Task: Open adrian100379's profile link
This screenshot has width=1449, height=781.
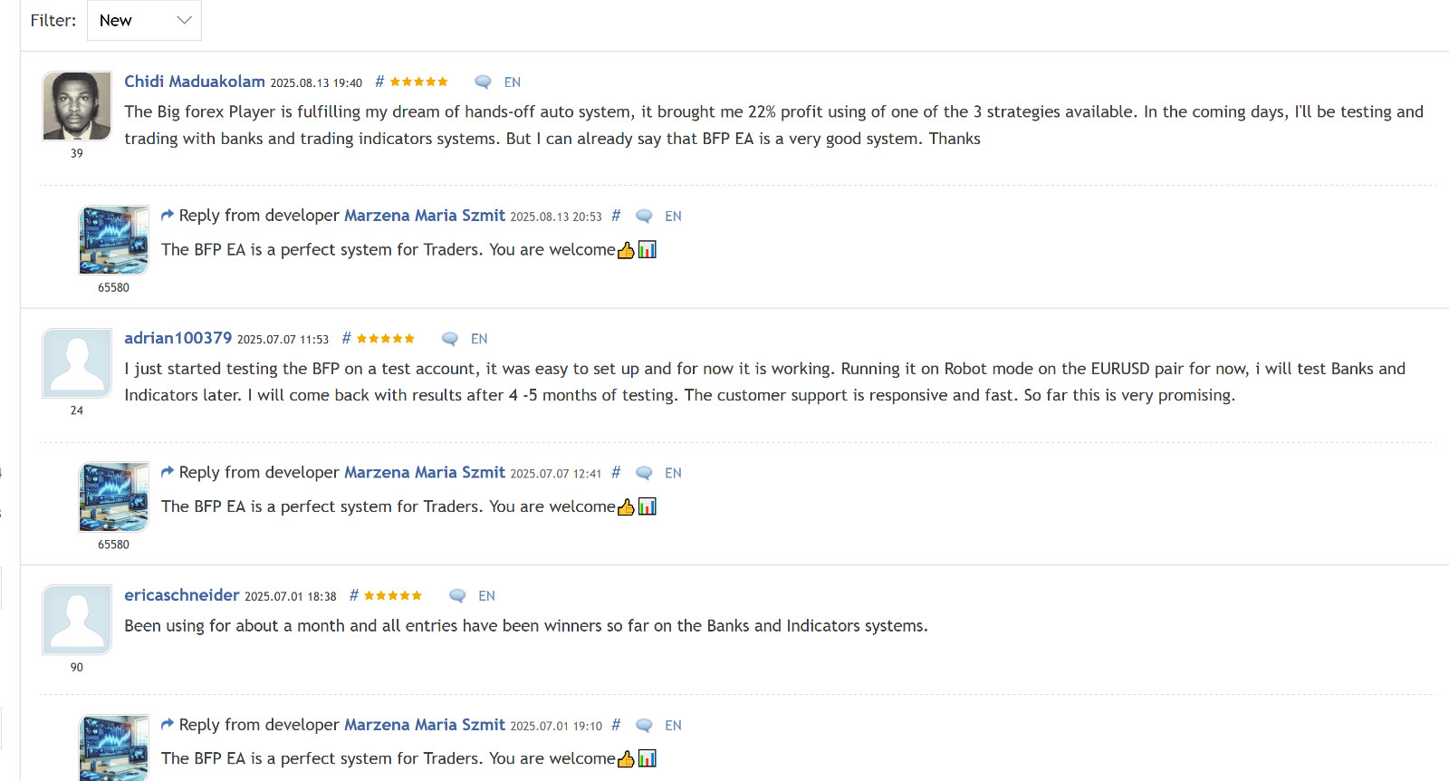Action: (178, 338)
